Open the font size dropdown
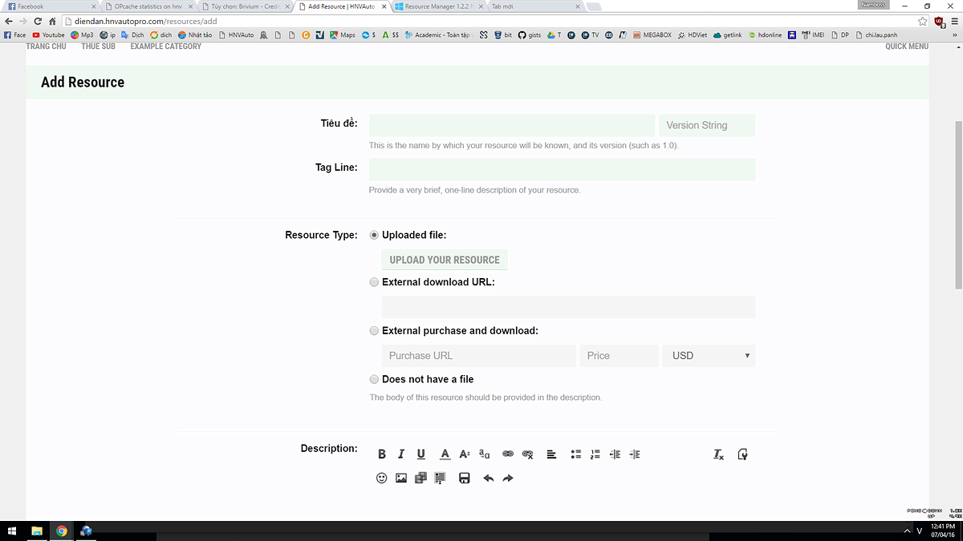Screen dimensions: 963x541 click(464, 454)
